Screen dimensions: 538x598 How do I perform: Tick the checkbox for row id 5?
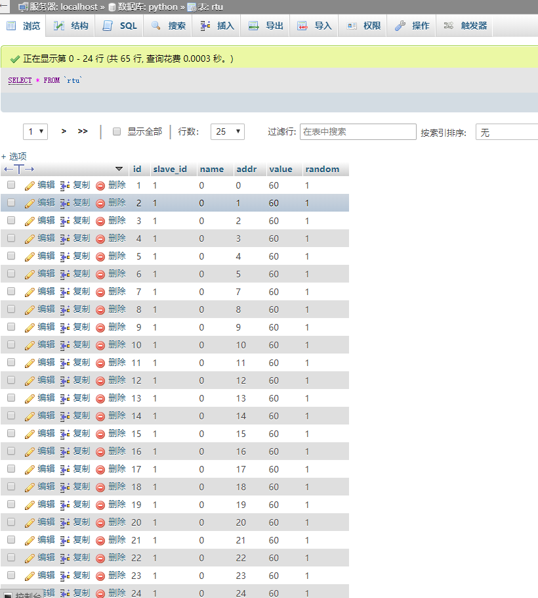(x=11, y=256)
